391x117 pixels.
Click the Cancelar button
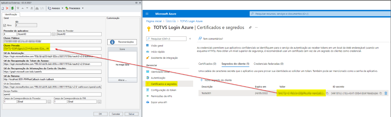[116, 114]
